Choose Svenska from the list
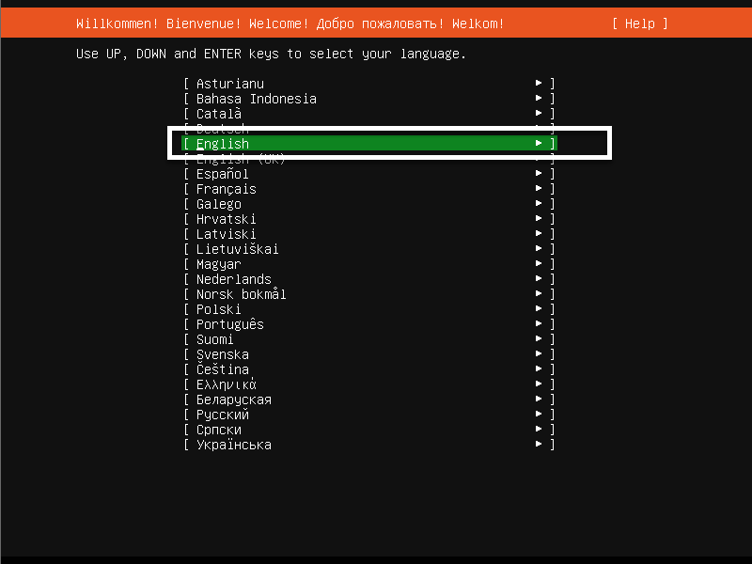Screen dimensions: 752x564 click(x=368, y=354)
